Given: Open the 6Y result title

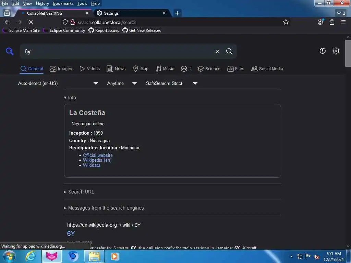Looking at the screenshot, I should pyautogui.click(x=71, y=234).
